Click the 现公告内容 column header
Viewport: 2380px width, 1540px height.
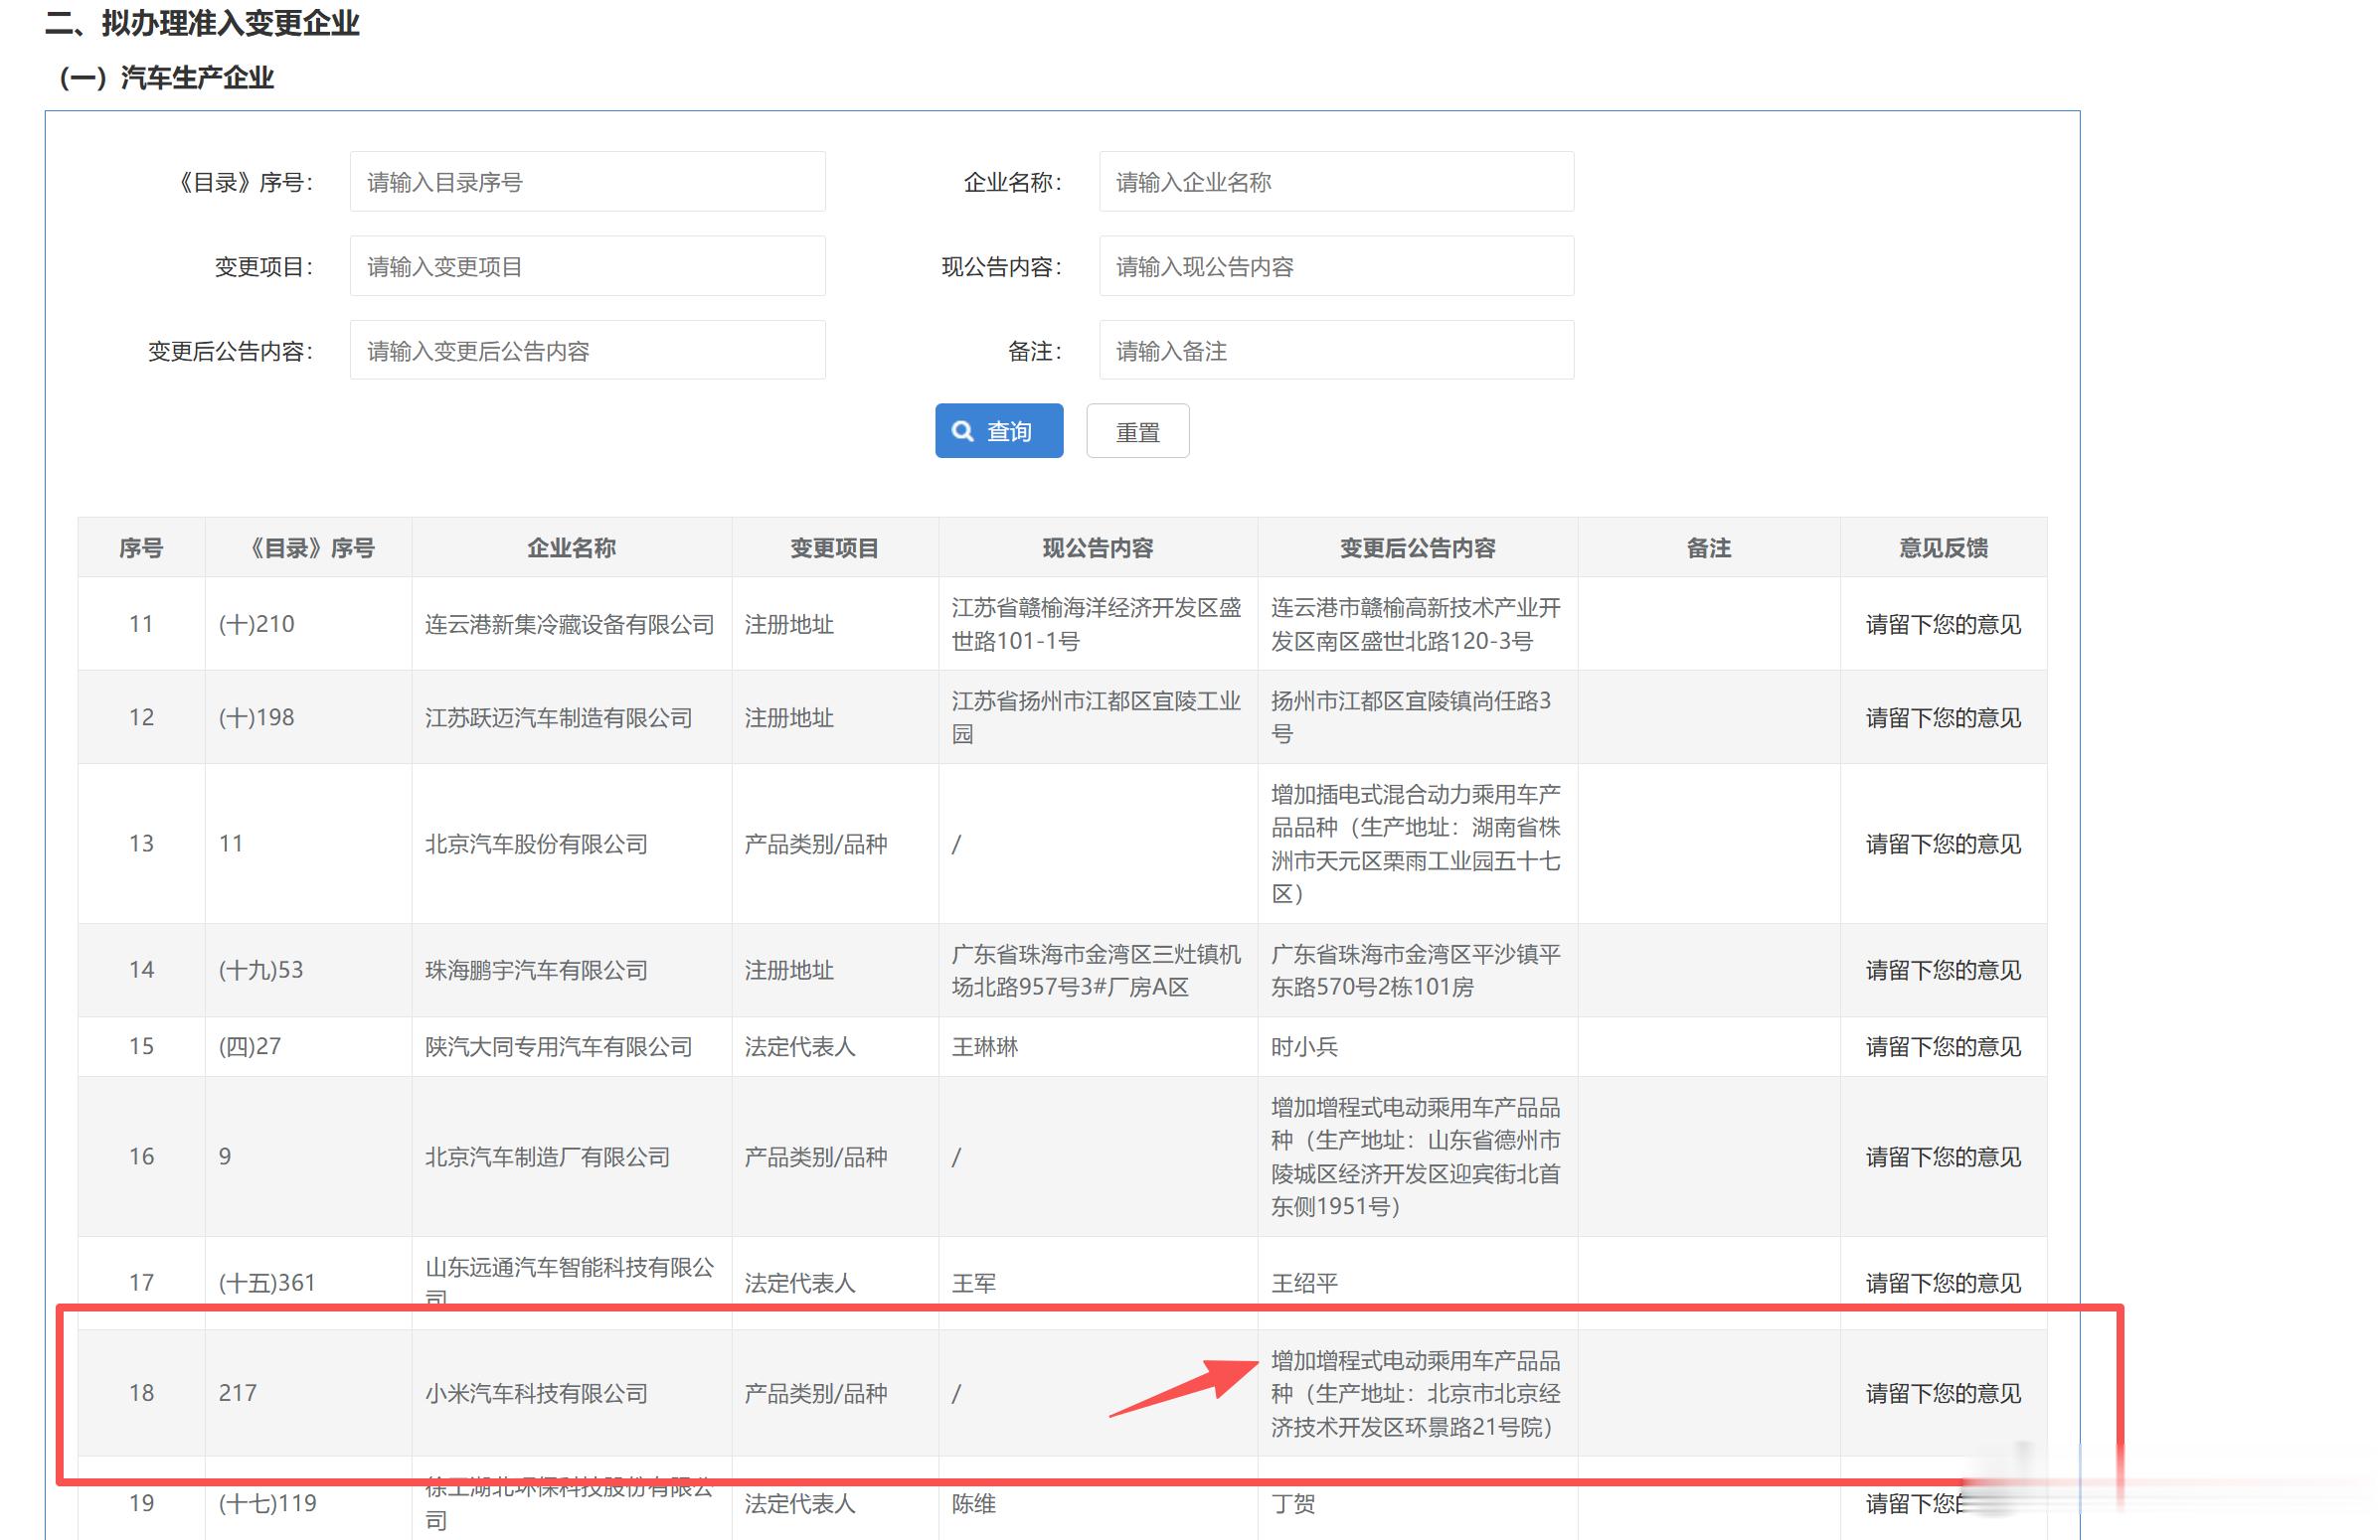pyautogui.click(x=1098, y=547)
